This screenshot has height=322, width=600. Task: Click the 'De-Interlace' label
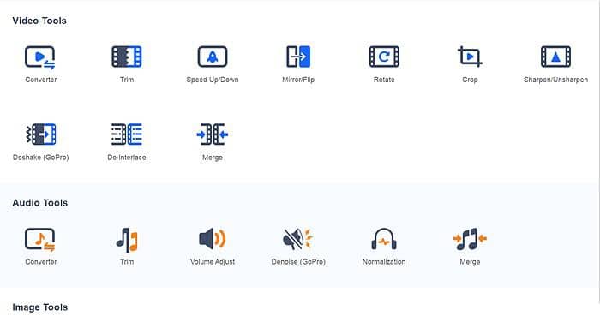click(x=127, y=158)
